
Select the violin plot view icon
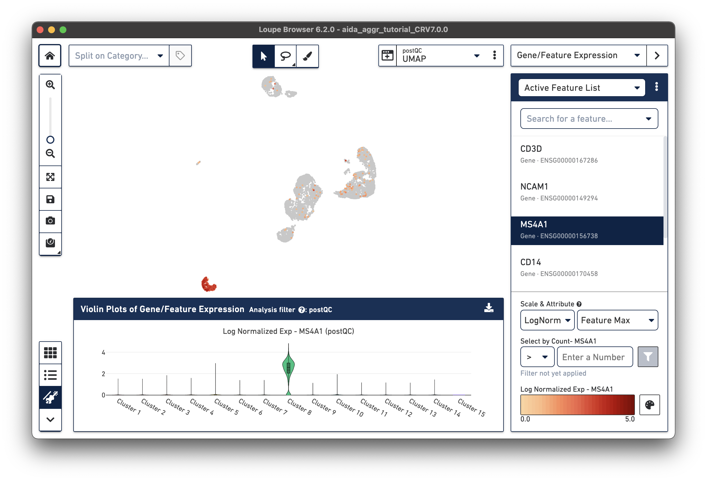coord(50,397)
